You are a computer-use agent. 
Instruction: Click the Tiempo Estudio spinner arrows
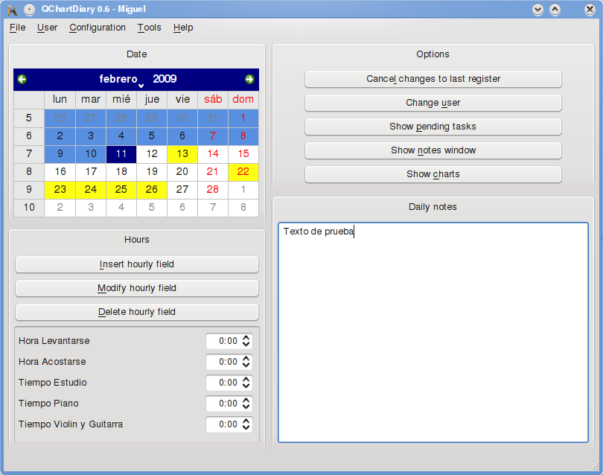coord(246,383)
